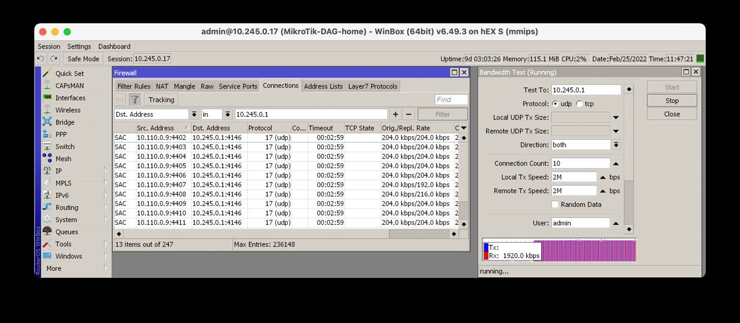Image resolution: width=740 pixels, height=323 pixels.
Task: Switch to the Mangle tab
Action: click(x=184, y=86)
